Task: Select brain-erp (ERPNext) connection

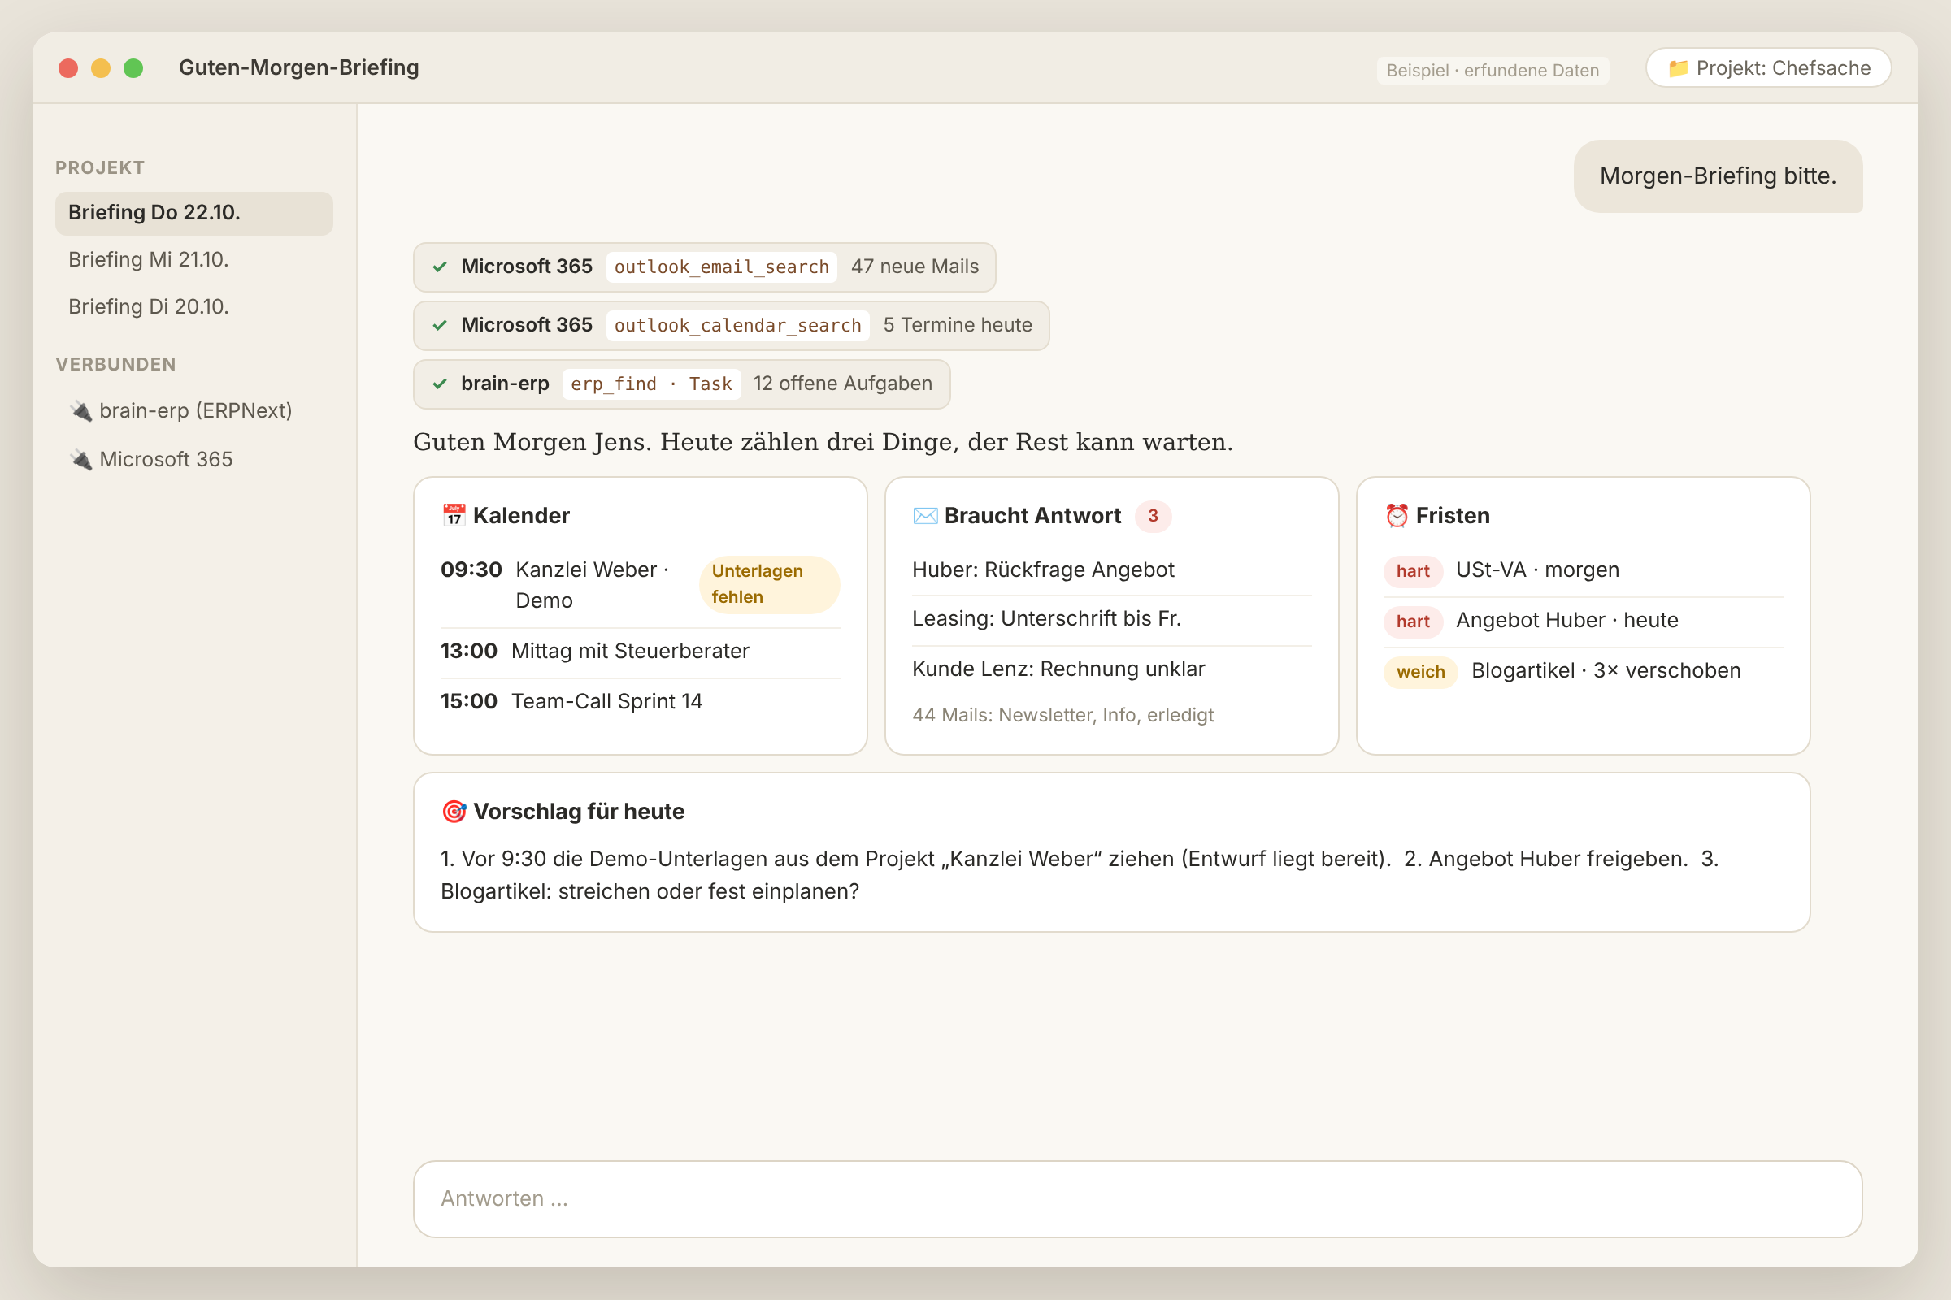Action: (194, 410)
